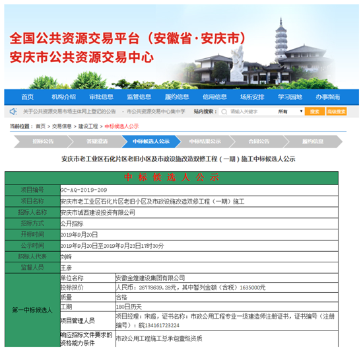Go to 场所安排 in the navigation bar
This screenshot has width=363, height=351.
[x=252, y=97]
